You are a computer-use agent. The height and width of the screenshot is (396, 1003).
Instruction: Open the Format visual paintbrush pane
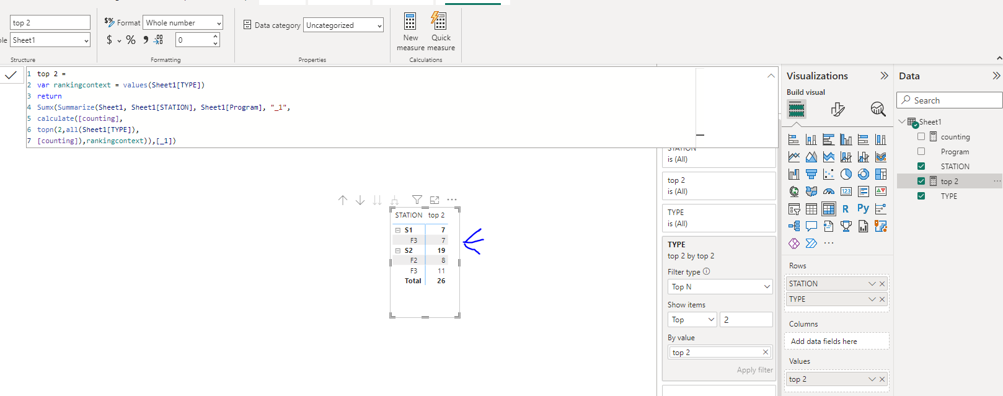tap(837, 110)
